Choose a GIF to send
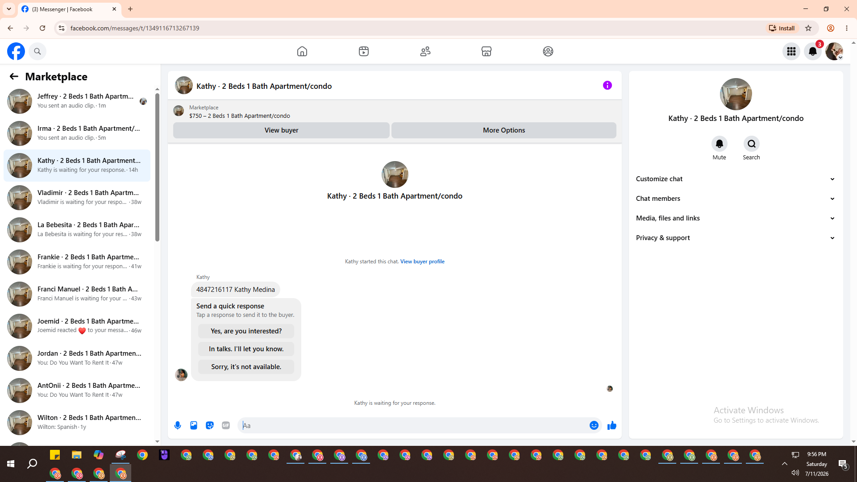This screenshot has width=857, height=482. tap(226, 425)
